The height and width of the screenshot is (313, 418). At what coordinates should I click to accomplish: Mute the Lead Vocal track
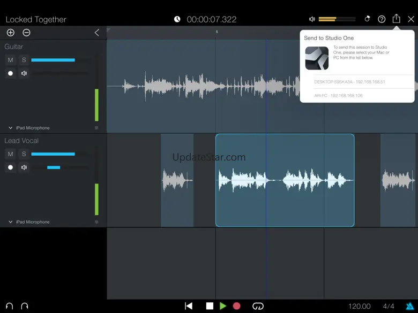[x=10, y=154]
